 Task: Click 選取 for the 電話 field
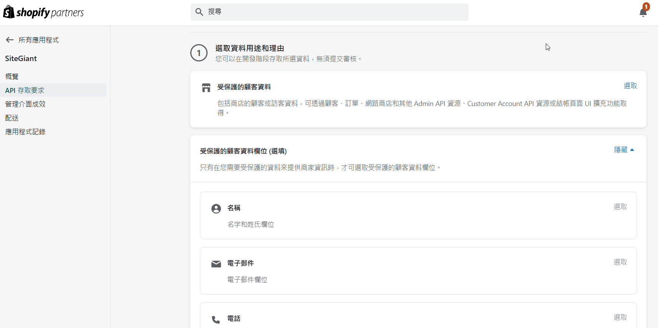[620, 318]
